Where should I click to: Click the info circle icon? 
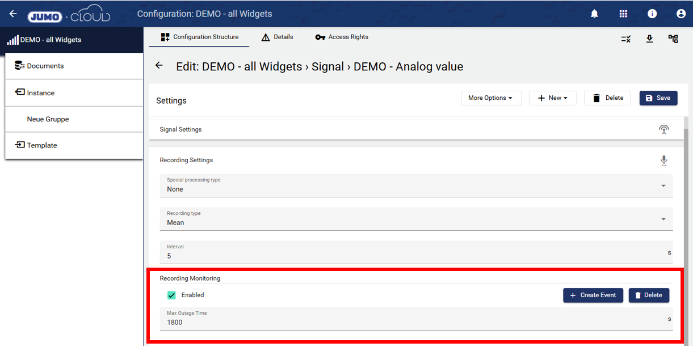(x=652, y=14)
